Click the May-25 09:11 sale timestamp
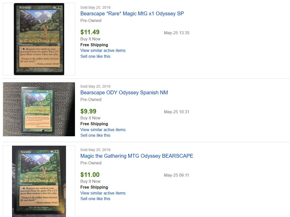This screenshot has height=217, width=290. [177, 175]
